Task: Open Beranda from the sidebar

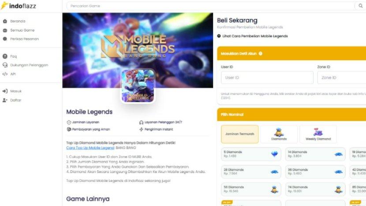Action: click(x=18, y=21)
